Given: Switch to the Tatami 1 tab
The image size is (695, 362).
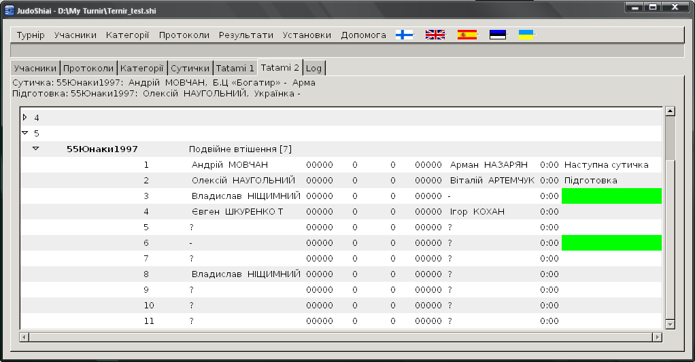Looking at the screenshot, I should click(235, 69).
